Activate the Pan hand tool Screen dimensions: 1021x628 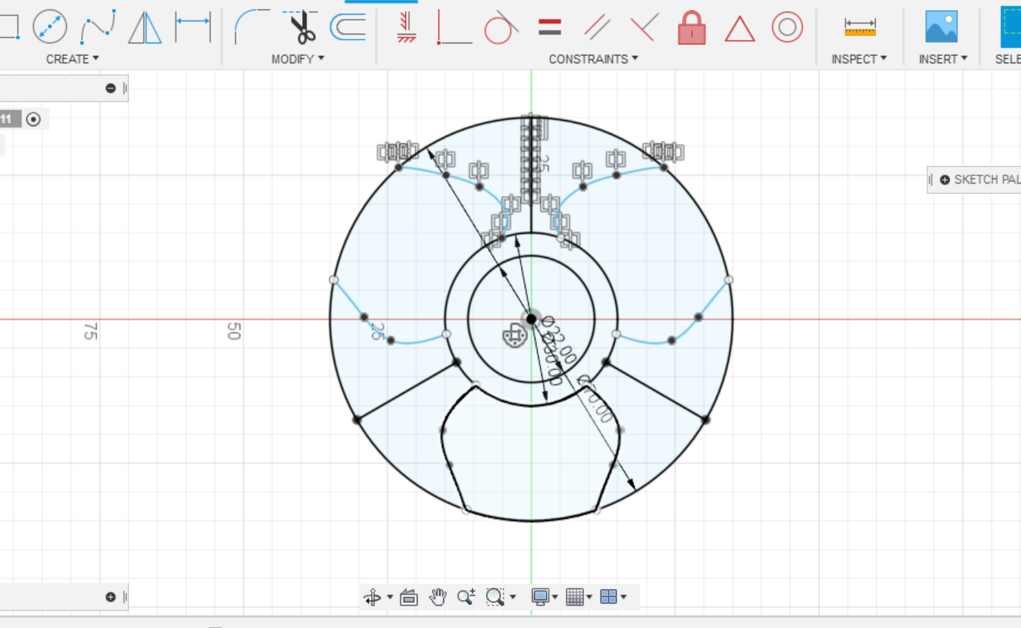click(438, 597)
